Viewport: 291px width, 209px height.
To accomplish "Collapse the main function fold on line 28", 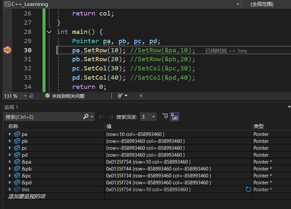I will pyautogui.click(x=49, y=32).
